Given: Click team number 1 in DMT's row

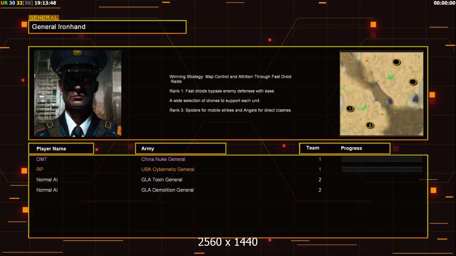Looking at the screenshot, I should pos(320,159).
